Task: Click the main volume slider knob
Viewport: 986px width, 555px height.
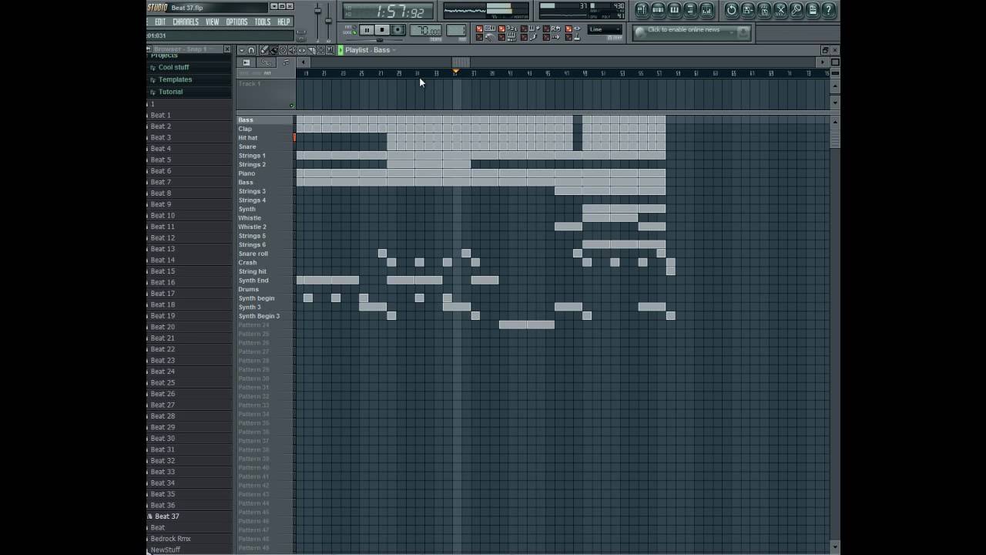Action: [x=317, y=11]
